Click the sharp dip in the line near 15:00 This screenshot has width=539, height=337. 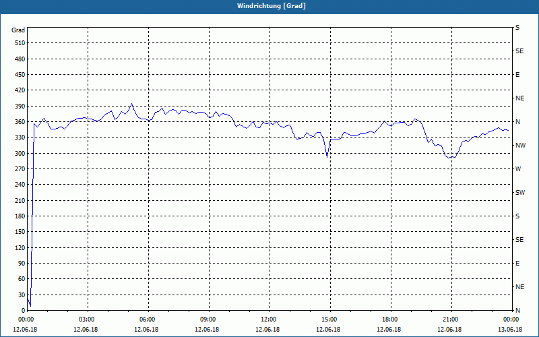click(x=327, y=157)
